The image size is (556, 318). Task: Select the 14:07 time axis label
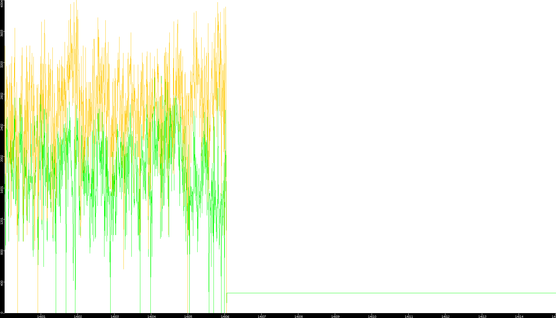pyautogui.click(x=262, y=316)
